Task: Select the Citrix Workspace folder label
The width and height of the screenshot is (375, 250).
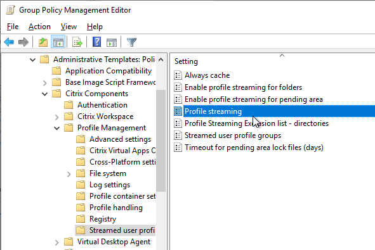Action: [x=105, y=116]
